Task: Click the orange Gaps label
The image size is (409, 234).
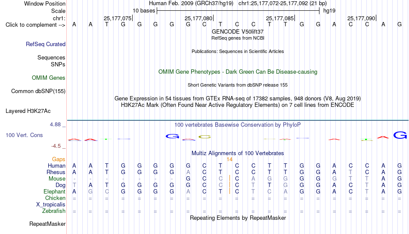Action: [x=59, y=159]
